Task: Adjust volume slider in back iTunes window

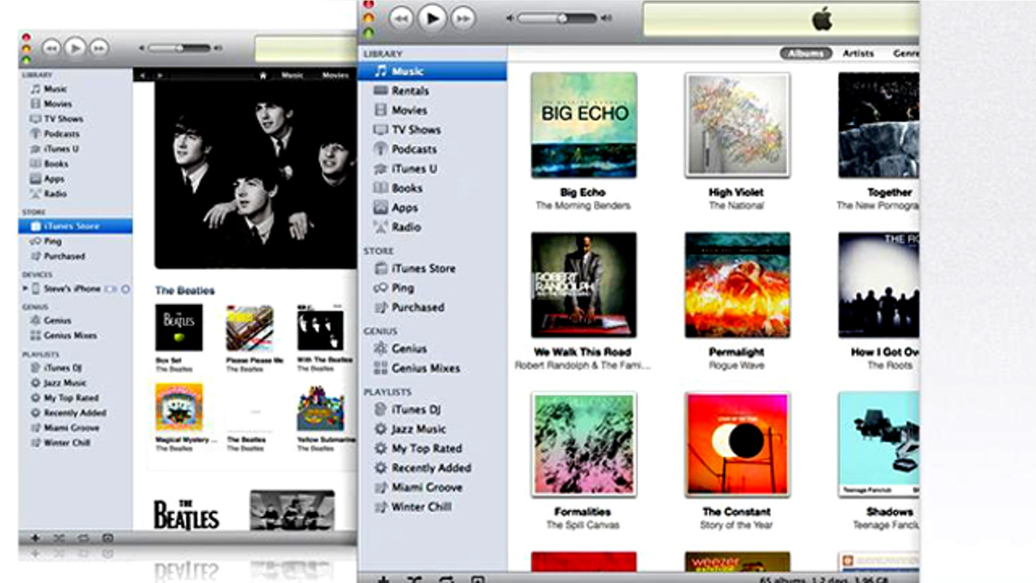Action: point(179,48)
